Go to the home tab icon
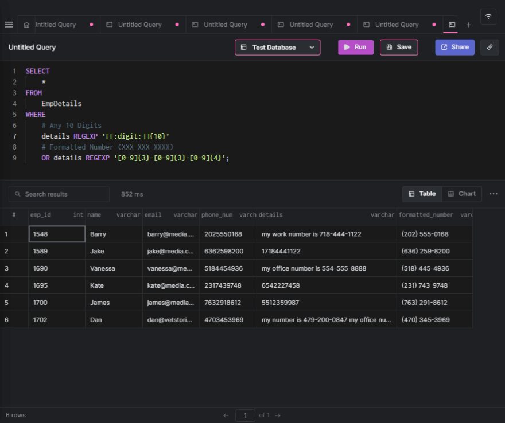 pos(27,25)
